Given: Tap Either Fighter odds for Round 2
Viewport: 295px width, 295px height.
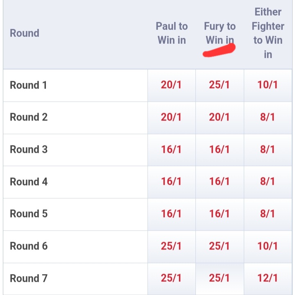Looking at the screenshot, I should tap(268, 117).
